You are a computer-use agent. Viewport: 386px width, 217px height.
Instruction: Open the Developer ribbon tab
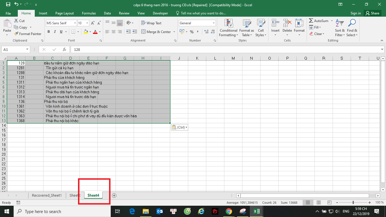pyautogui.click(x=160, y=13)
